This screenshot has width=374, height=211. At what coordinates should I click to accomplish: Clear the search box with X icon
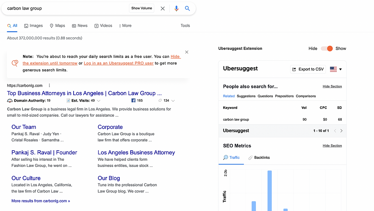[x=163, y=9]
